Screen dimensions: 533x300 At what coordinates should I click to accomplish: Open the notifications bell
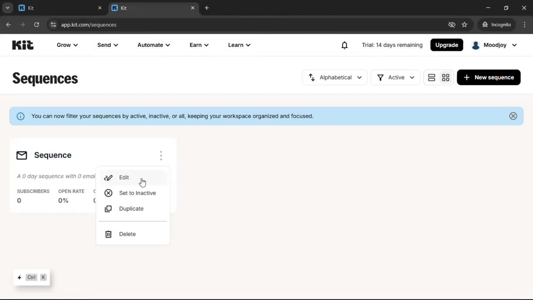tap(345, 45)
